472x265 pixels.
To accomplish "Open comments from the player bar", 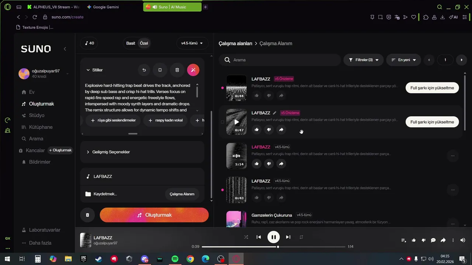I will (x=433, y=240).
